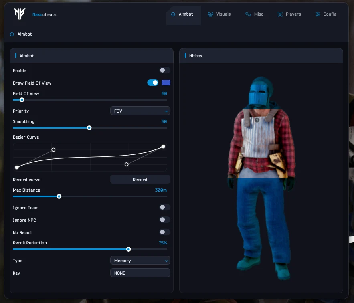Click the crosshair icon beside the Aimbot breadcrumb
Viewport: 354px width, 303px height.
[x=12, y=34]
